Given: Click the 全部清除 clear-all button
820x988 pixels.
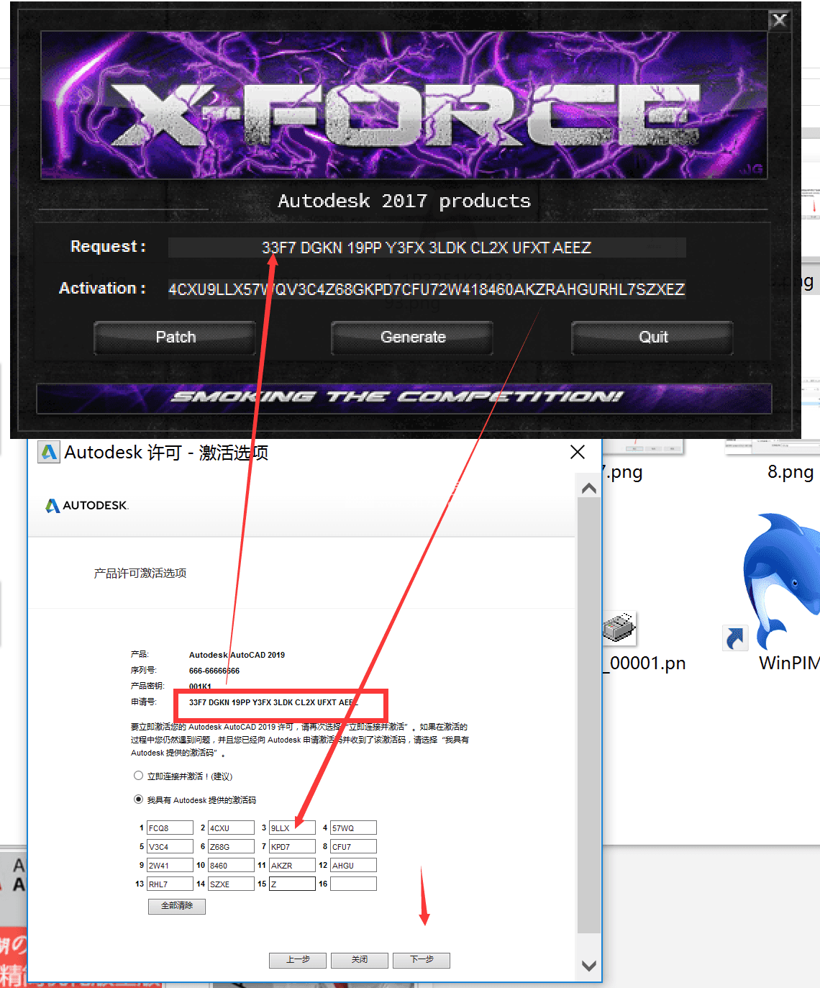Looking at the screenshot, I should [177, 906].
